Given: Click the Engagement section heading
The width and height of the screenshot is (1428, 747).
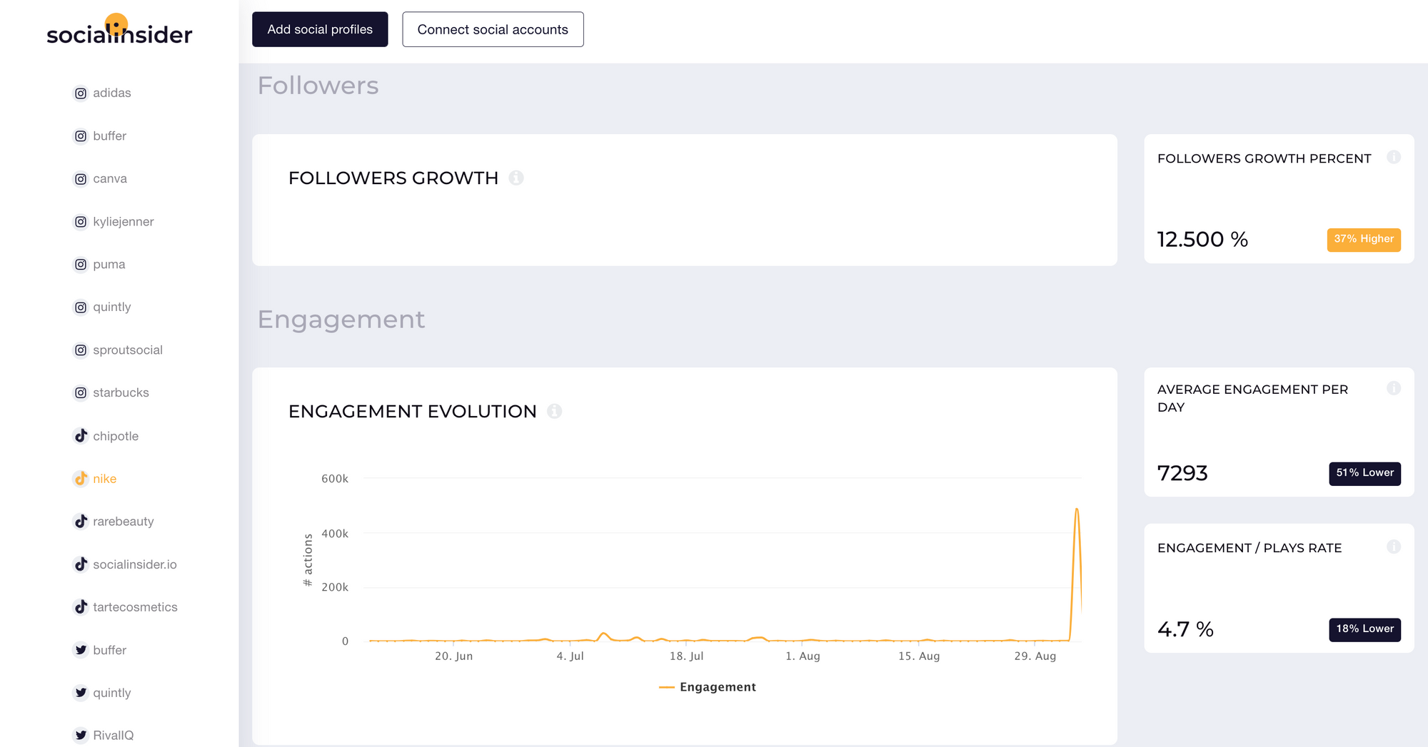Looking at the screenshot, I should point(341,320).
